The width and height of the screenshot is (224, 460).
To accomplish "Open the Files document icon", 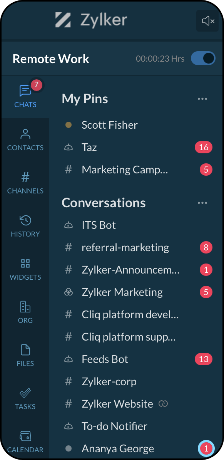I will (25, 350).
